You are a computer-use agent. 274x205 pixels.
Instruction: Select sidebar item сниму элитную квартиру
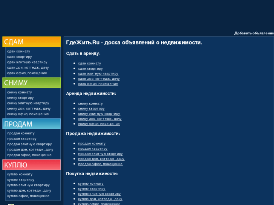coord(28,103)
